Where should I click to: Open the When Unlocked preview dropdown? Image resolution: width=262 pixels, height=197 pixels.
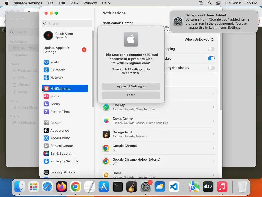click(199, 39)
